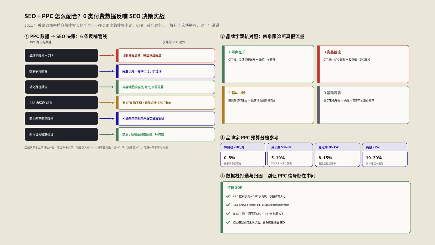This screenshot has height=245, width=435.
Task: Click section heading ② 品牌字双轨对照
Action: click(x=262, y=36)
